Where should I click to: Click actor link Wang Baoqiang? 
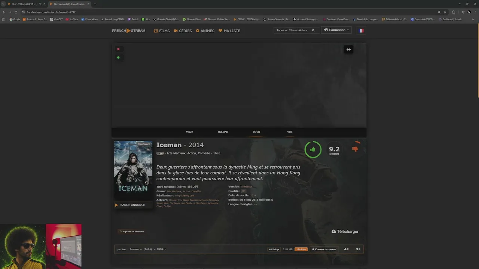(x=191, y=200)
